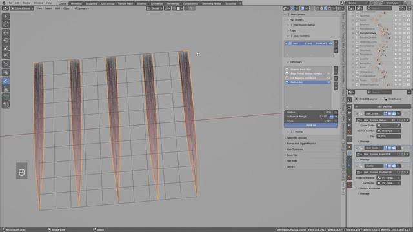Activate the Annotate pencil tool
Image resolution: width=413 pixels, height=232 pixels.
point(6,81)
